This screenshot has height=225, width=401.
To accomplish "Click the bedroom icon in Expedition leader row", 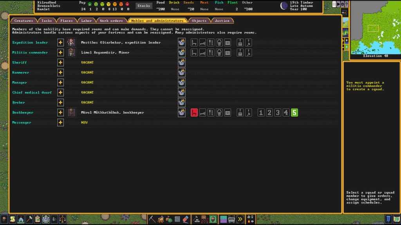I will 202,42.
